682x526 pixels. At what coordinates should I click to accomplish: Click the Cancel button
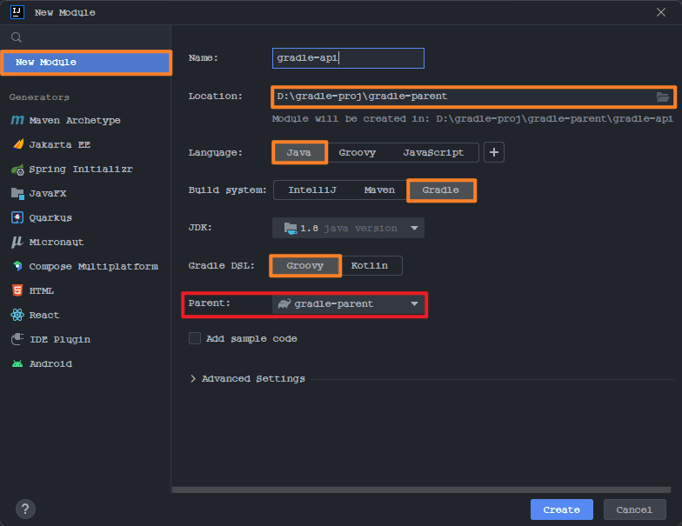(x=635, y=509)
